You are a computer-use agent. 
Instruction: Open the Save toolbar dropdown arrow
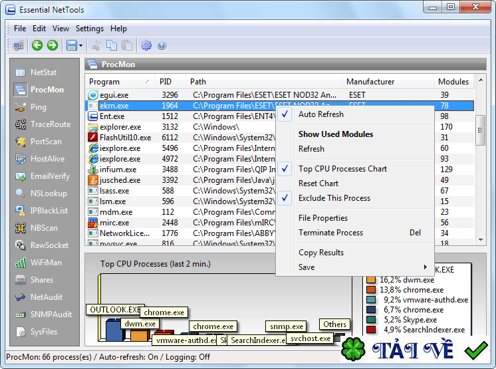point(81,45)
